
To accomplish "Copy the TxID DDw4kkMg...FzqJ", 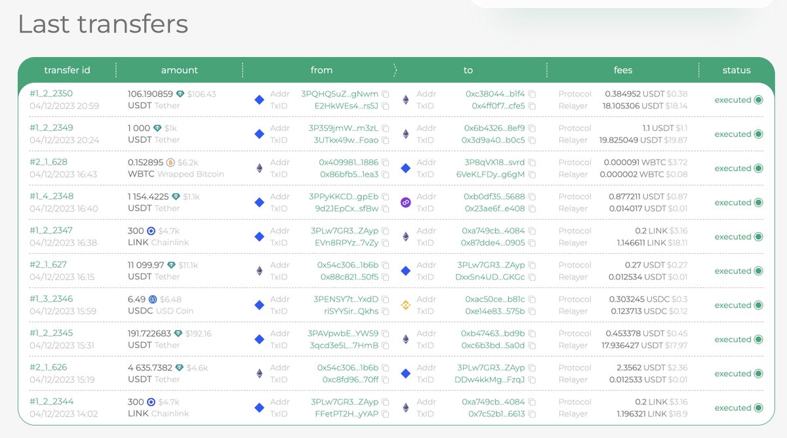I will [x=532, y=380].
